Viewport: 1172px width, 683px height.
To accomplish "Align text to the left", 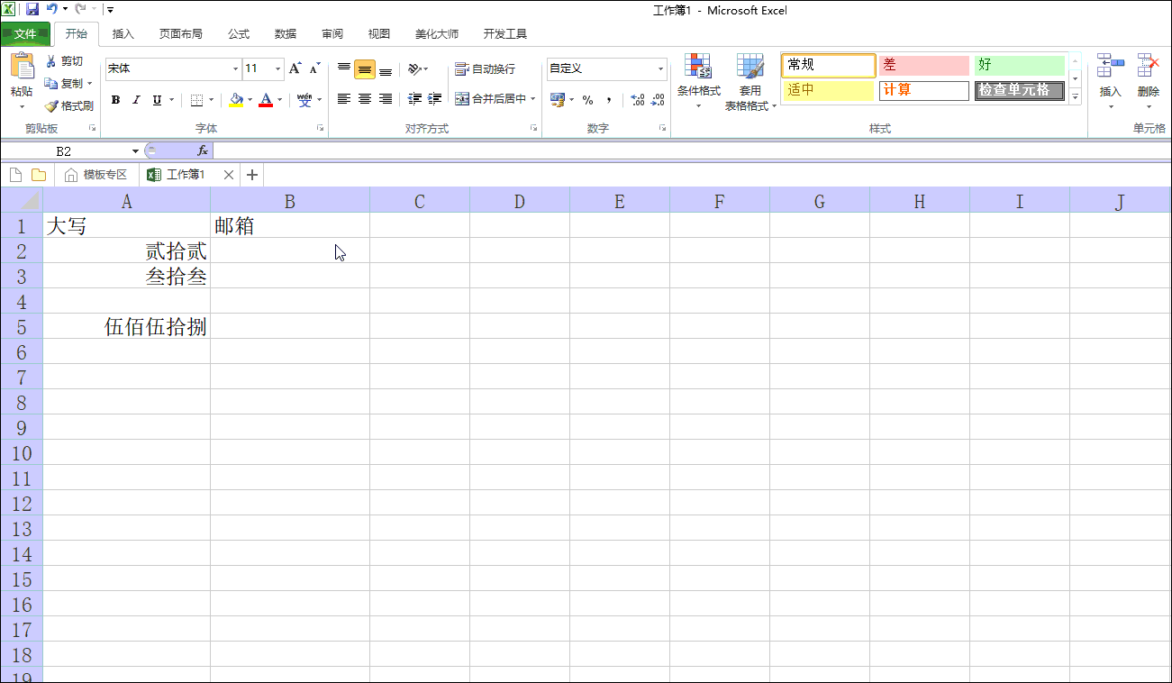I will (344, 99).
